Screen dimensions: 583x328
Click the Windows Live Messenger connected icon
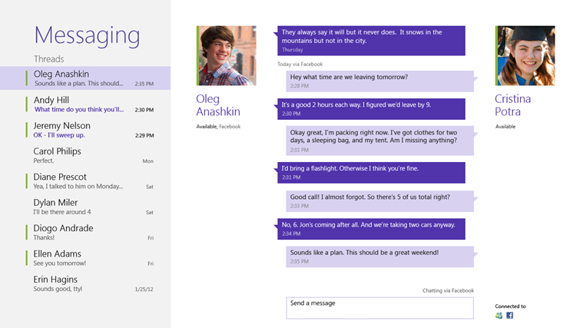(x=499, y=316)
